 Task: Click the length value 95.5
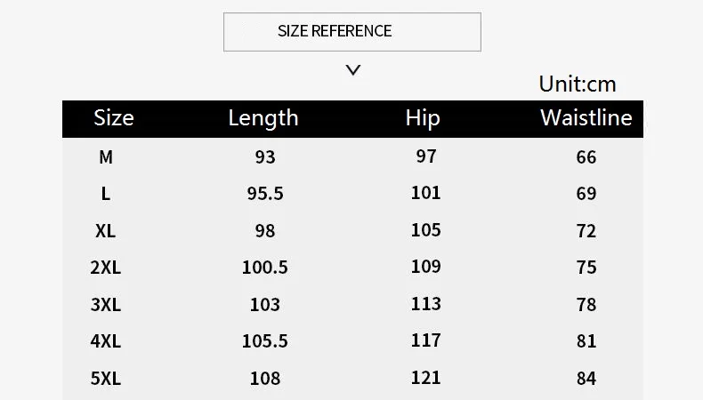265,194
